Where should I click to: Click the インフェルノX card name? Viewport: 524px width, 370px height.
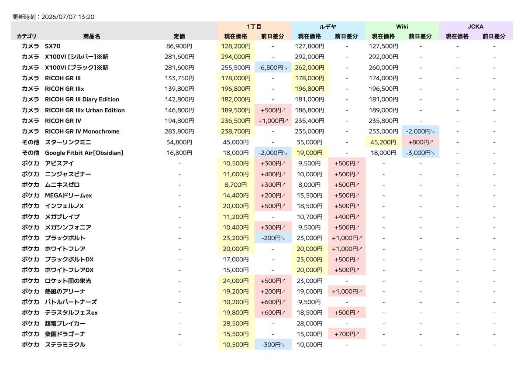tap(64, 206)
